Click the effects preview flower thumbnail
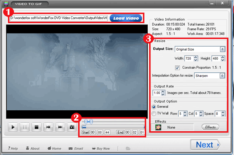Screen dimensions: 234x155 [x=158, y=127]
